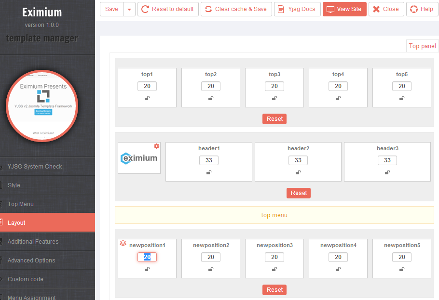Click the Yjsg Docs label
439x300 pixels.
302,9
